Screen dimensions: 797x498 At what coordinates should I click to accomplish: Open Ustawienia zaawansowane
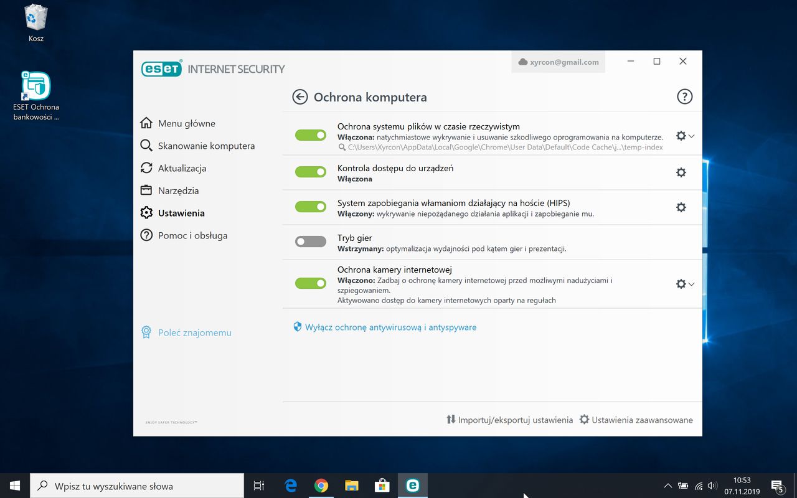pos(636,420)
